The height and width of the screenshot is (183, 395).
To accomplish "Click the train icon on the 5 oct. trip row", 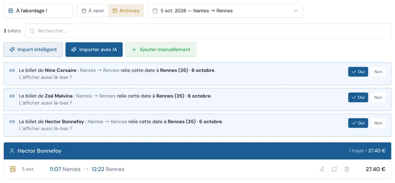I will point(13,169).
